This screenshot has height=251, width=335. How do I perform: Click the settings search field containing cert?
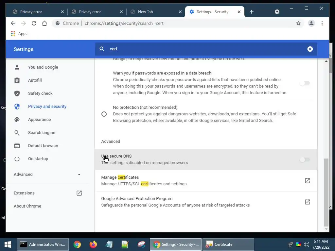206,49
